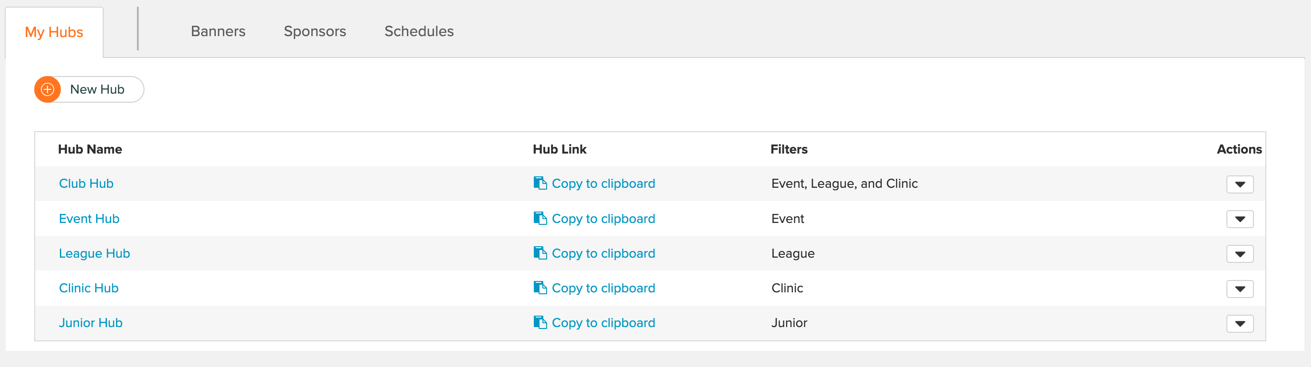Click the clipboard icon in League Hub row

point(540,253)
